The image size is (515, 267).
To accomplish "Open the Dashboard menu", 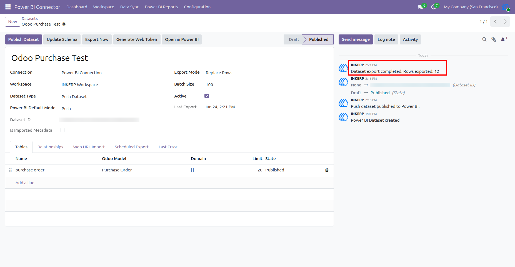I will click(77, 7).
